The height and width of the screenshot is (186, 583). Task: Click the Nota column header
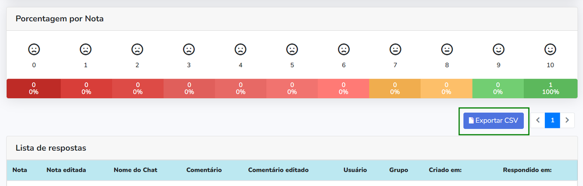[x=20, y=170]
